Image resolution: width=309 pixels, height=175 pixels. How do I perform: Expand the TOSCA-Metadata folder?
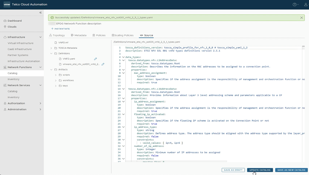pyautogui.click(x=51, y=48)
